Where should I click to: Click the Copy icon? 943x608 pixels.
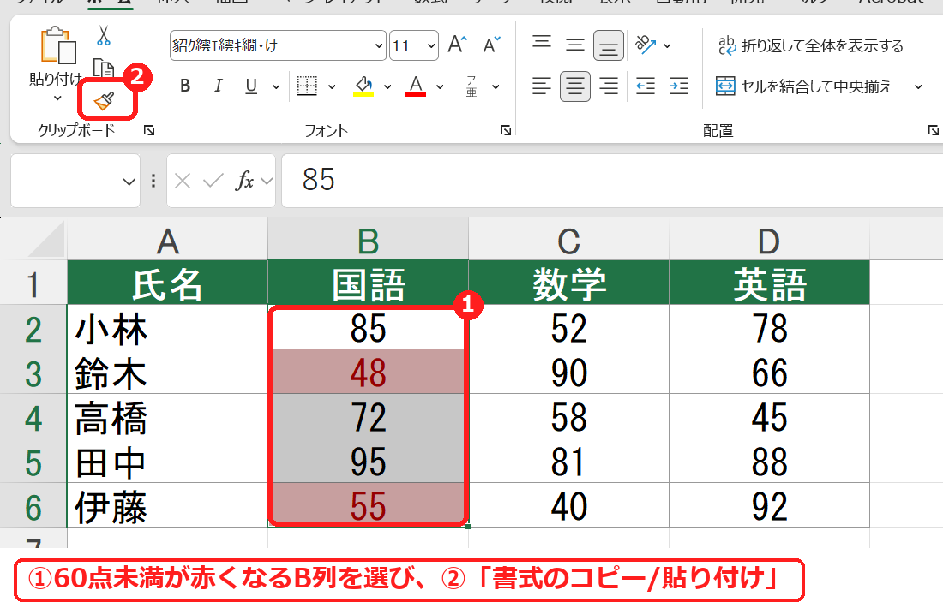[104, 68]
